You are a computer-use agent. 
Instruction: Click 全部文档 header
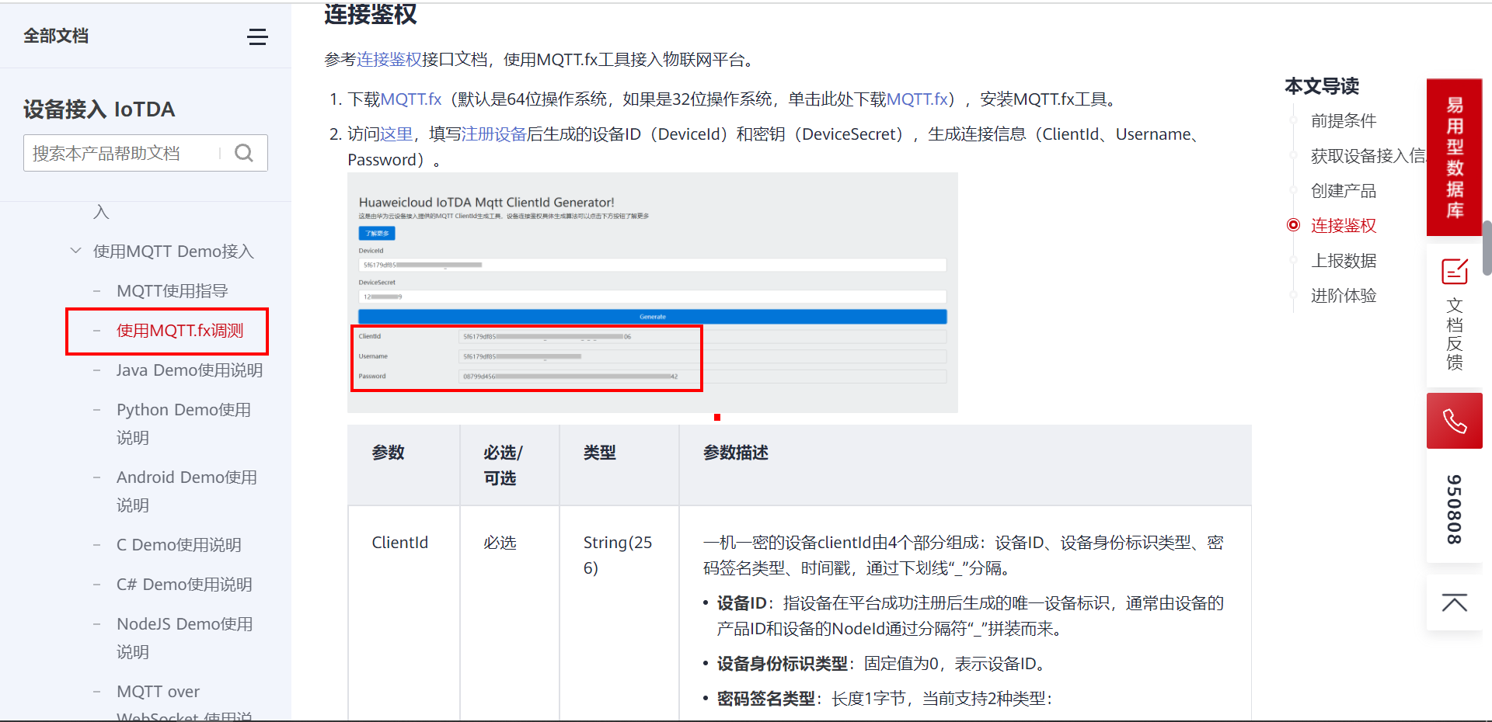[x=56, y=36]
